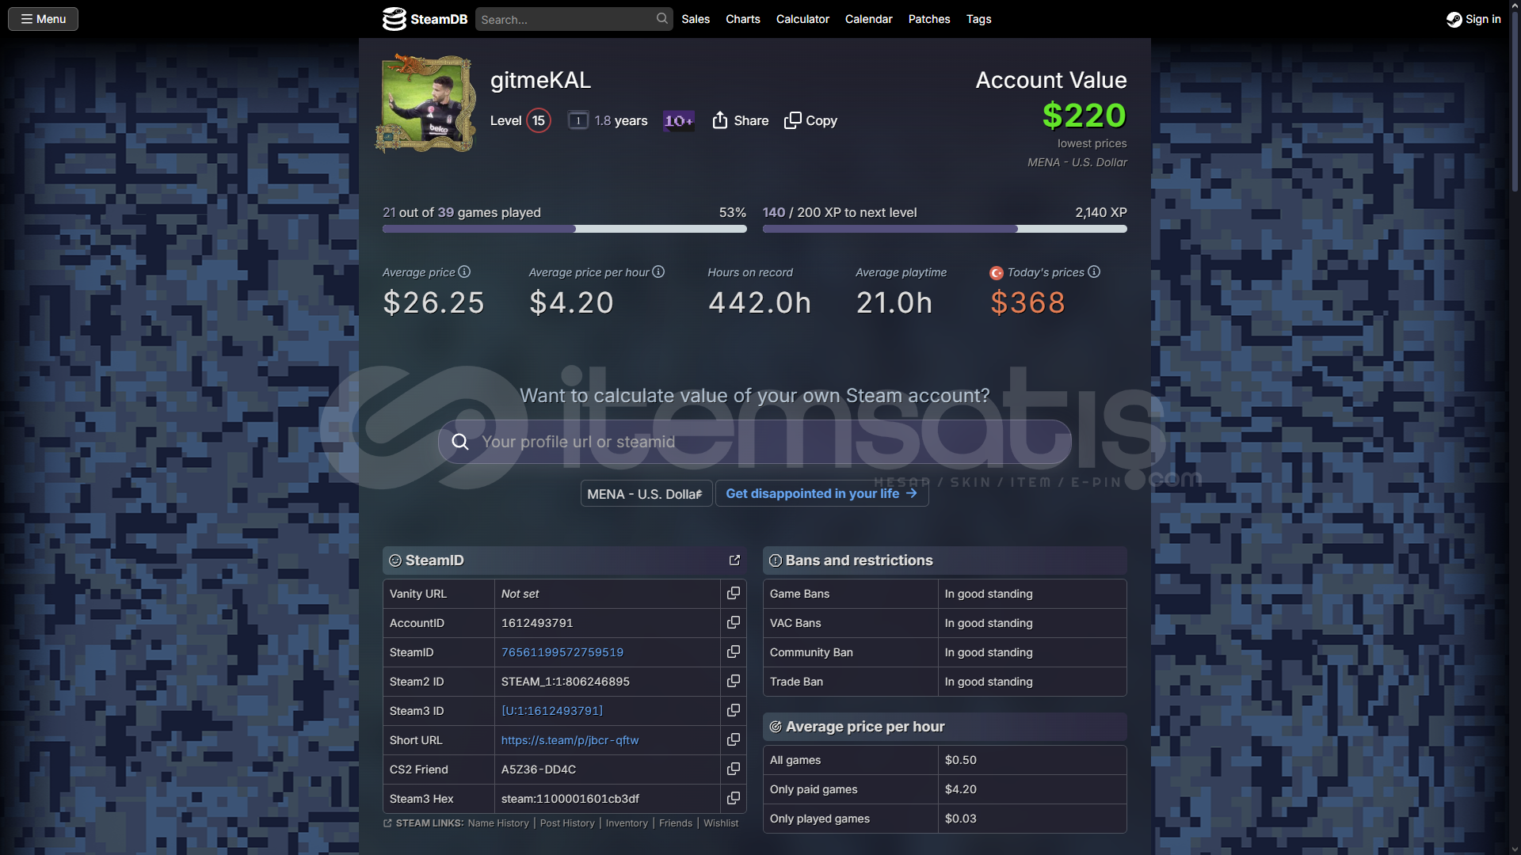Click the Steam sign-in icon

1454,19
